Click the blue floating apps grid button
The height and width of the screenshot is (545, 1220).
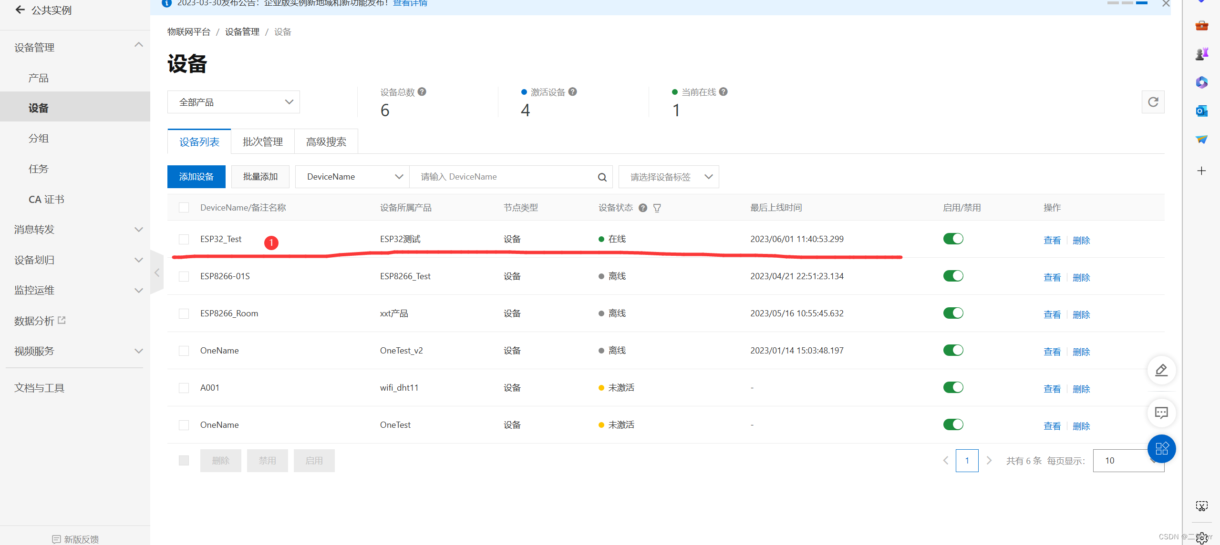1161,448
